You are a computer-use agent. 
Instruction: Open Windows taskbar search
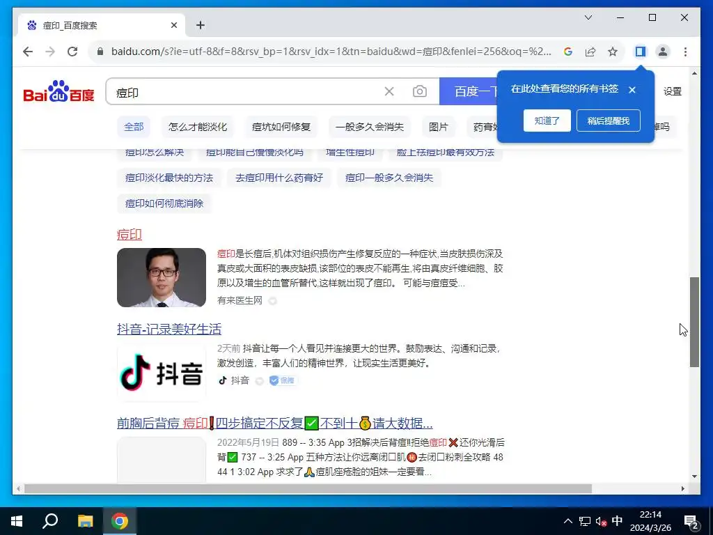click(50, 521)
